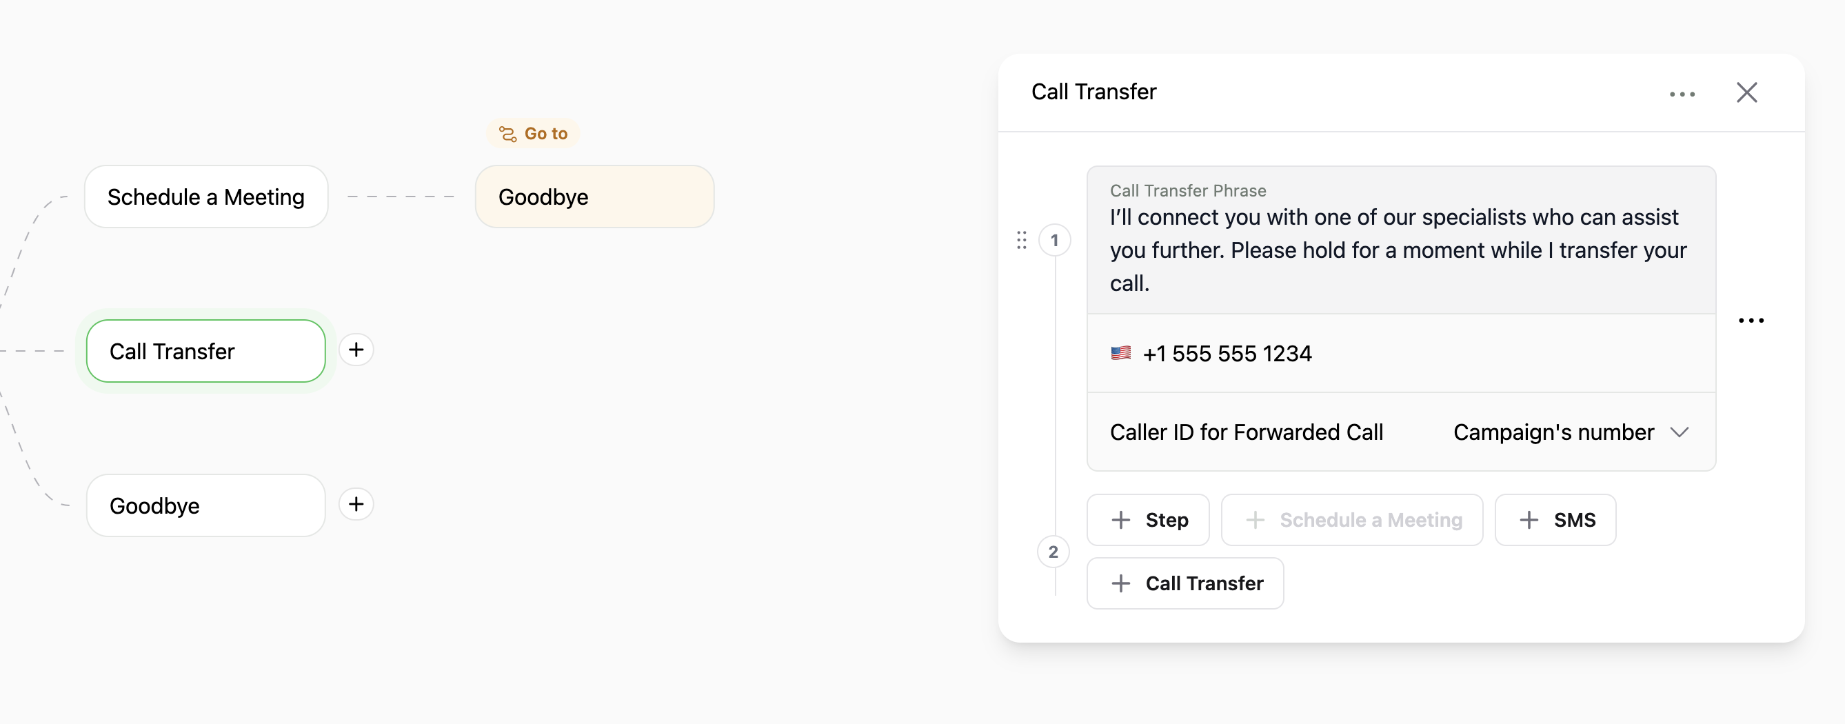
Task: Click the US flag beside the phone number
Action: [1122, 352]
